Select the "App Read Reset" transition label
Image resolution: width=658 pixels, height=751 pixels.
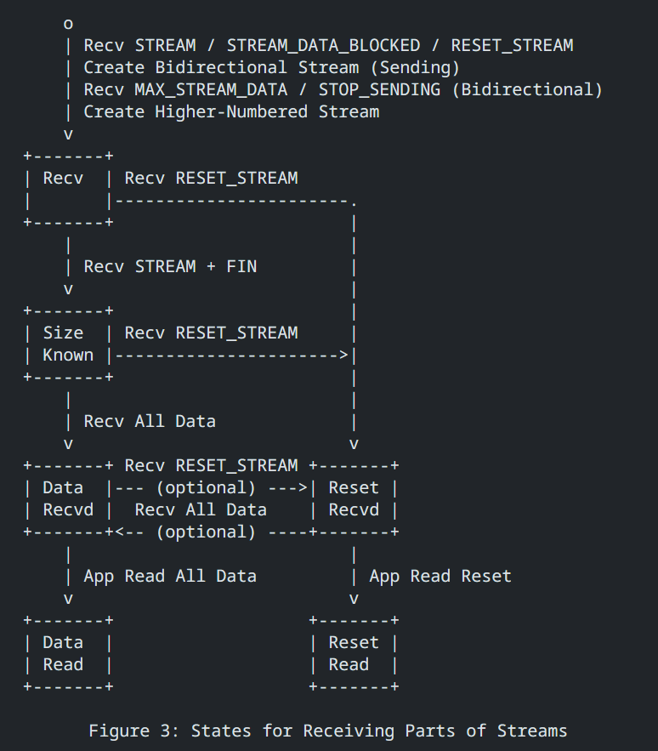coord(440,576)
